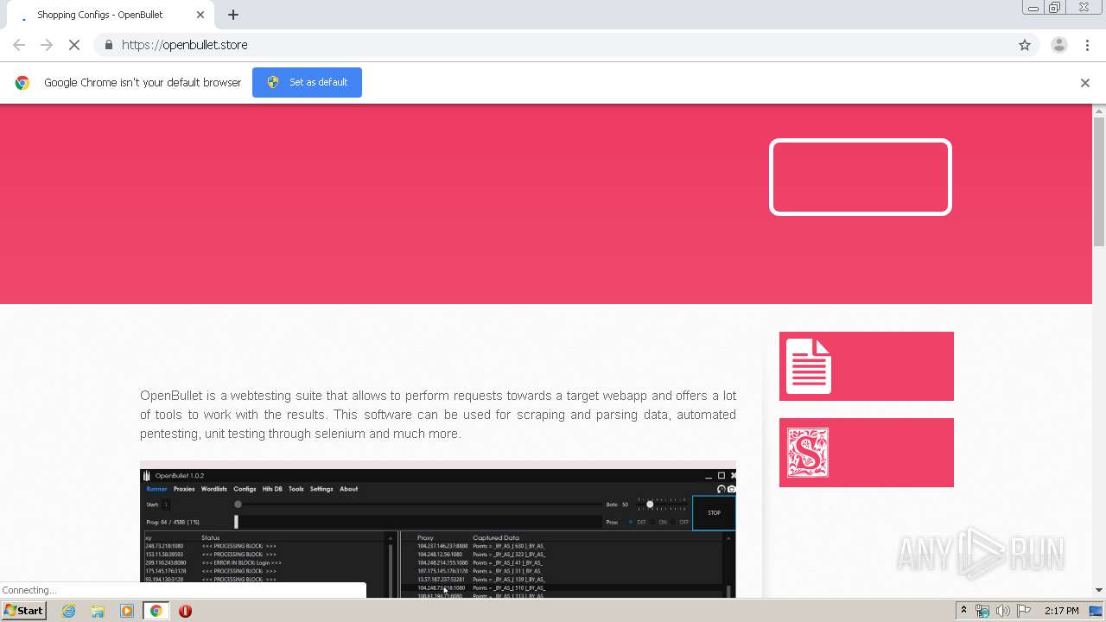The image size is (1106, 622).
Task: Open Chrome's three-dot menu
Action: pyautogui.click(x=1087, y=45)
